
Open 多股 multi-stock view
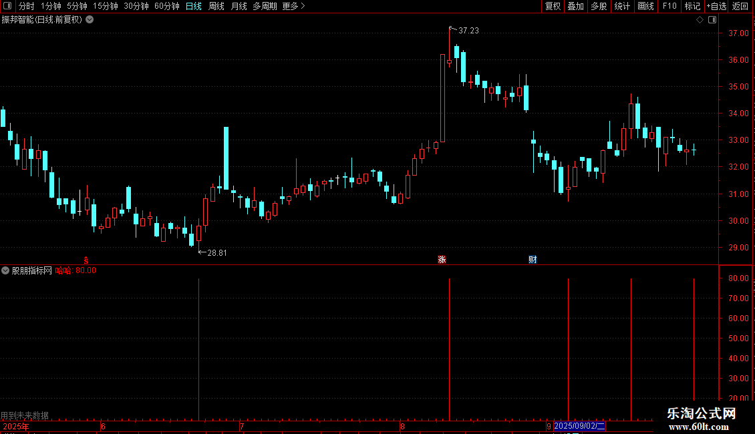tap(599, 6)
